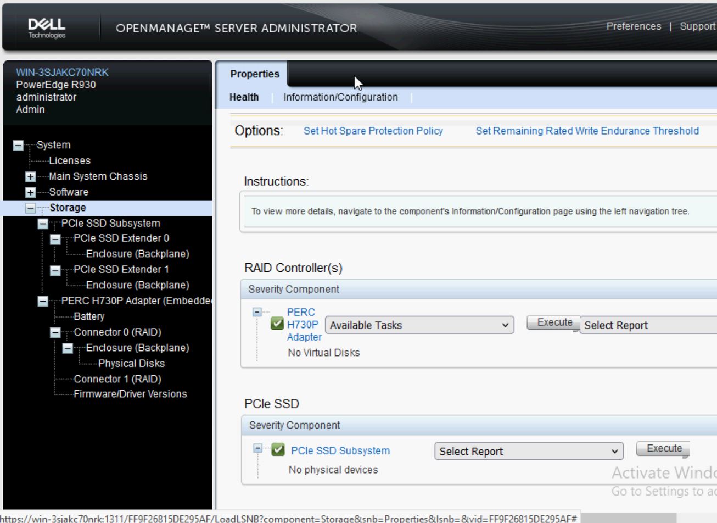717x523 pixels.
Task: Click 'PowerEdge R930' model text
Action: tap(56, 85)
